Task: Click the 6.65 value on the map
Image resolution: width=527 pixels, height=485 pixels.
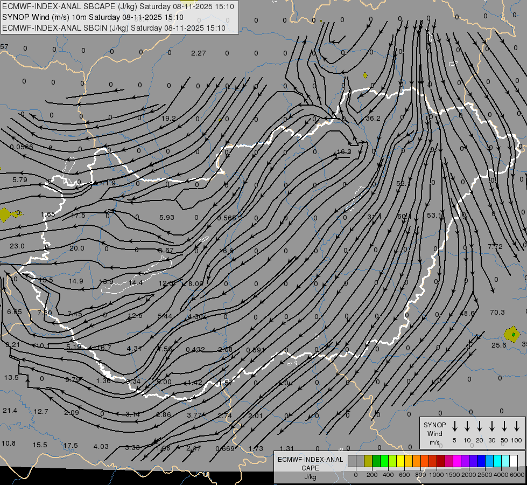Action: click(x=15, y=311)
